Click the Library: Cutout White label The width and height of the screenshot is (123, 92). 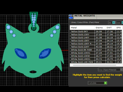[85, 22]
